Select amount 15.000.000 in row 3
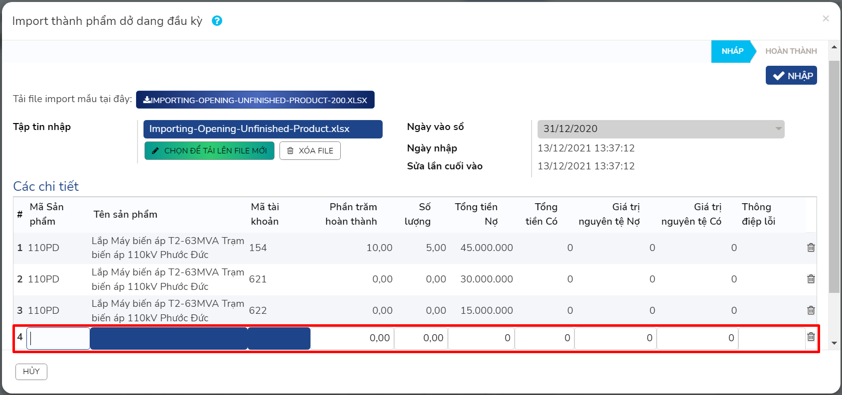The height and width of the screenshot is (395, 842). click(487, 310)
